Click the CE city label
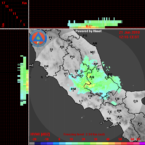The height and width of the screenshot is (145, 145). point(110,112)
